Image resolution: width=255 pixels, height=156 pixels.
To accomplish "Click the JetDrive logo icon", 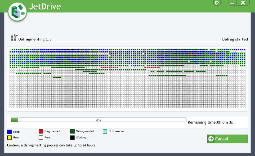I will [17, 11].
